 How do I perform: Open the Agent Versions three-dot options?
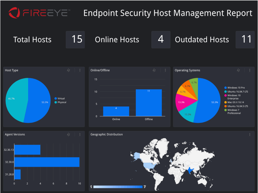click(x=80, y=135)
